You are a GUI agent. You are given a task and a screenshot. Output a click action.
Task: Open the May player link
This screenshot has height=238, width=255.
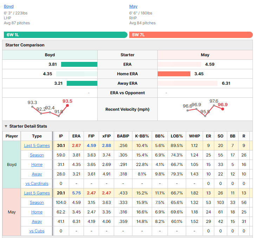(133, 6)
